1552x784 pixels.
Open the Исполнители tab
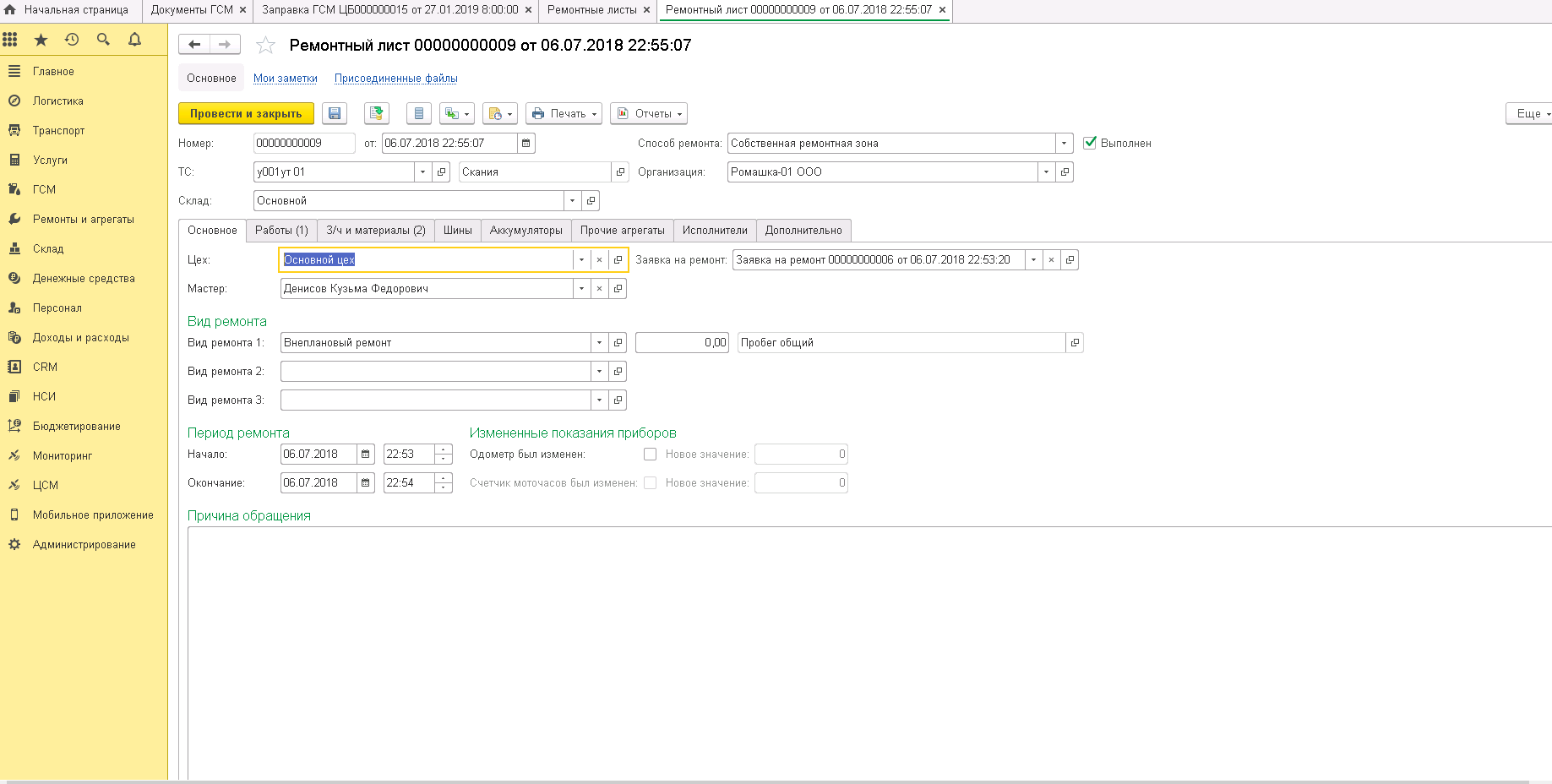pos(714,231)
